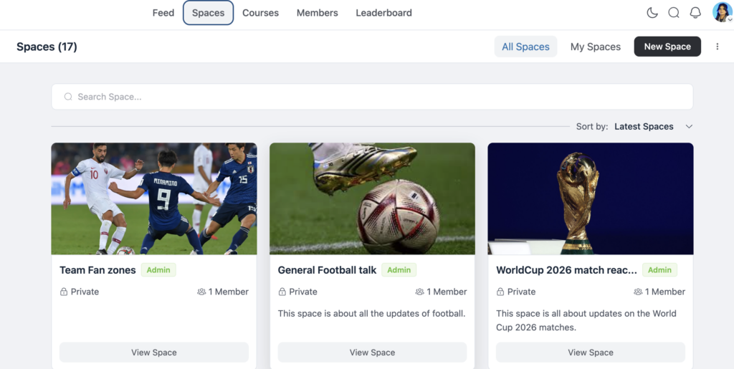Screen dimensions: 734x369
Task: Toggle dark mode moon icon
Action: pyautogui.click(x=652, y=13)
